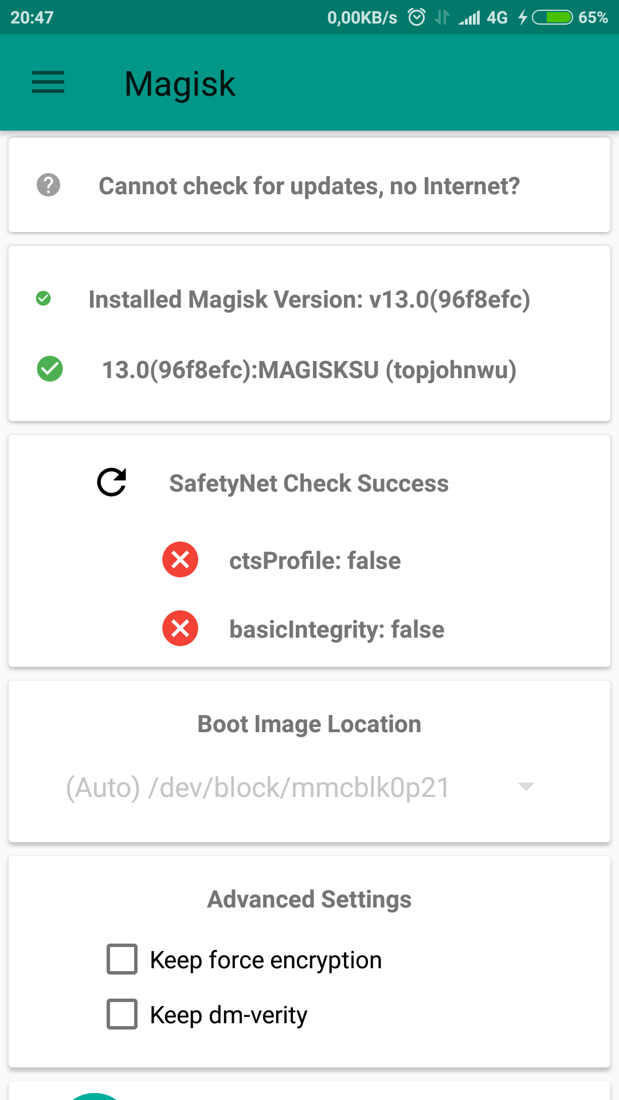Click the SafetyNet refresh icon

pyautogui.click(x=112, y=482)
